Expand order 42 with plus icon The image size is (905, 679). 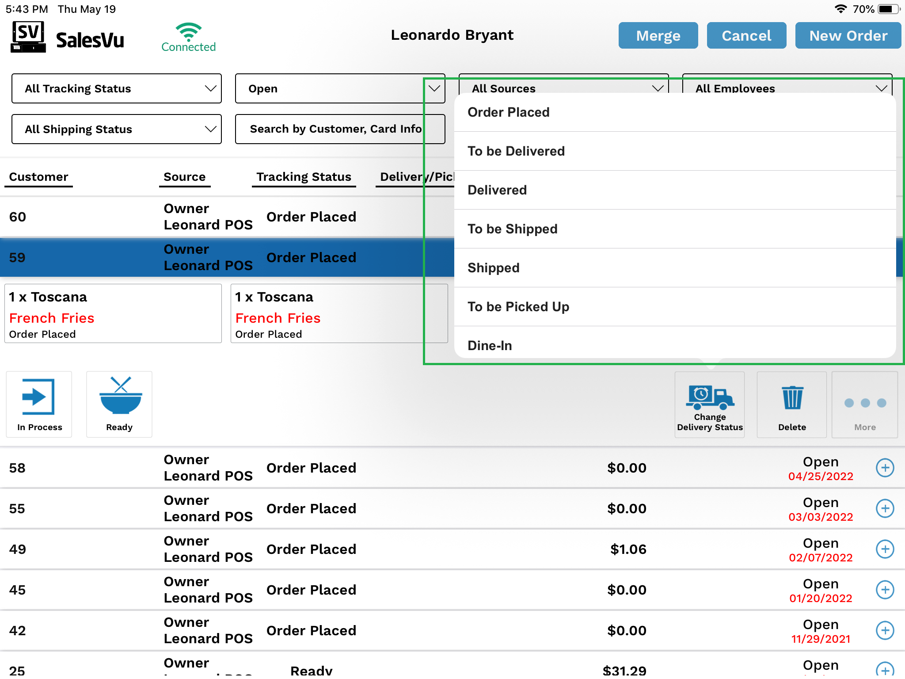[885, 630]
